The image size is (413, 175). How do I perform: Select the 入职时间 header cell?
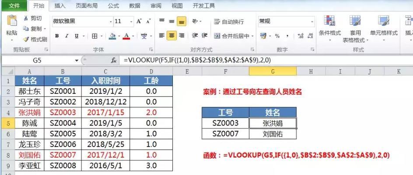105,80
